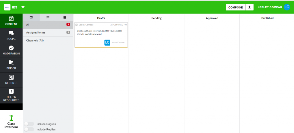This screenshot has width=294, height=133.
Task: Open the Social section in sidebar
Action: (11, 36)
